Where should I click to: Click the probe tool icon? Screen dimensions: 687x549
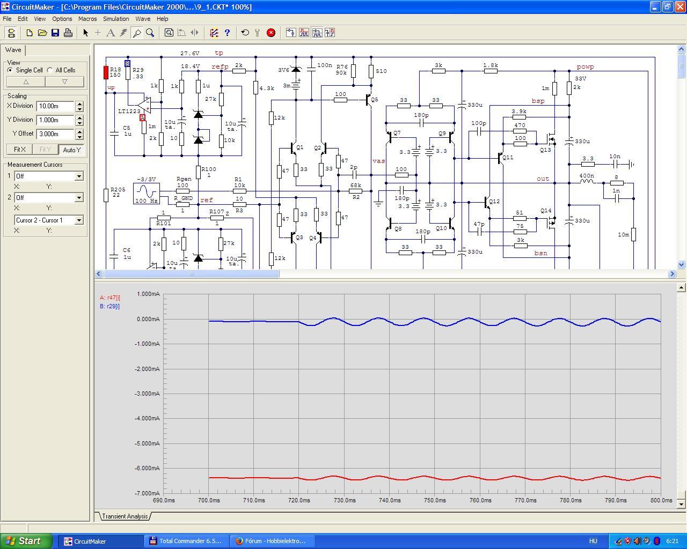(137, 33)
